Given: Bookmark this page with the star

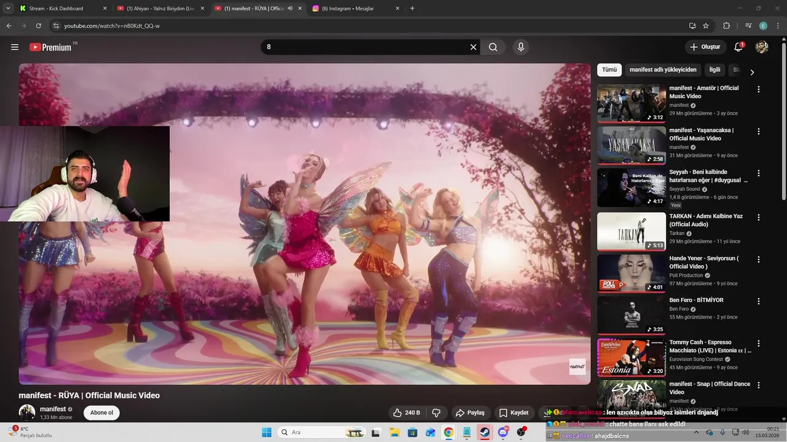Looking at the screenshot, I should click(706, 26).
